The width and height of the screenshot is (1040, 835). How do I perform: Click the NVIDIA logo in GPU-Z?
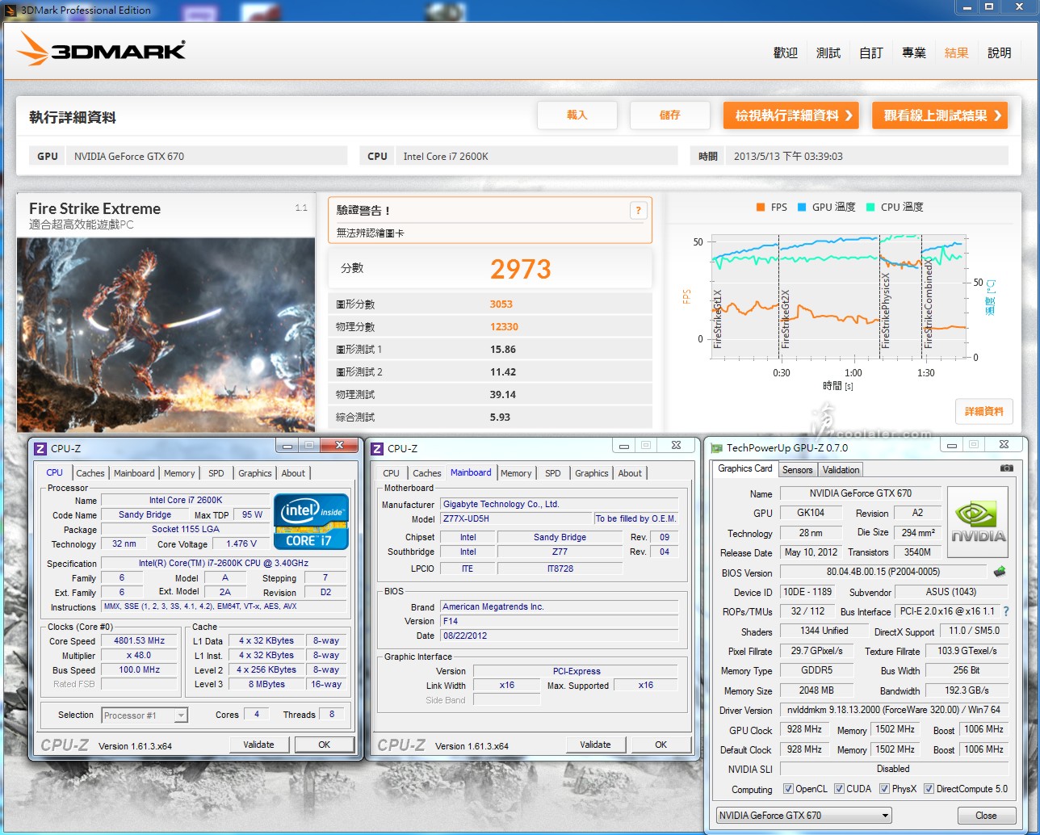point(978,522)
